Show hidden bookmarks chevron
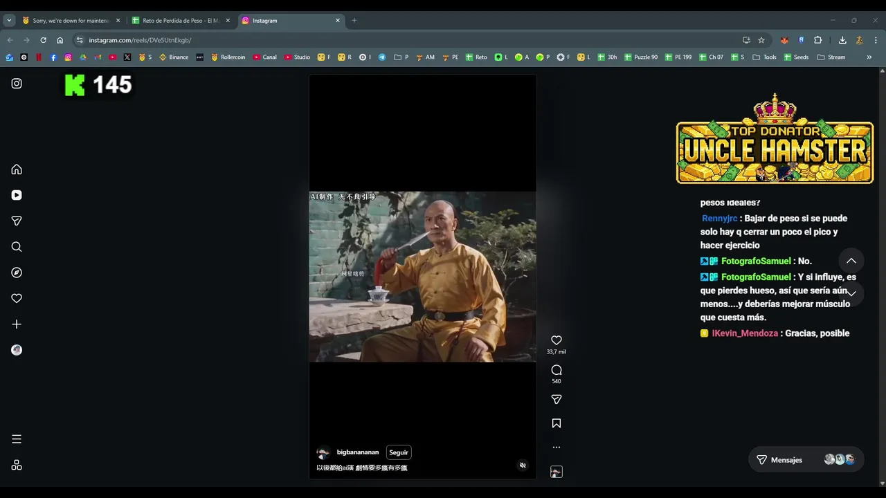 [x=869, y=57]
